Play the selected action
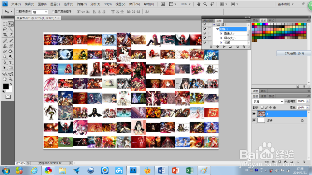The width and height of the screenshot is (312, 175). pyautogui.click(x=224, y=47)
